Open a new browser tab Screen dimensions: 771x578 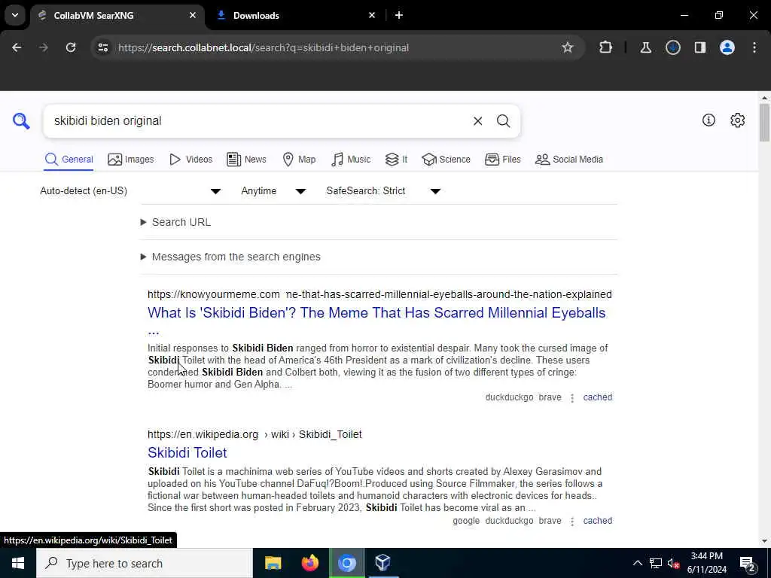pyautogui.click(x=399, y=15)
